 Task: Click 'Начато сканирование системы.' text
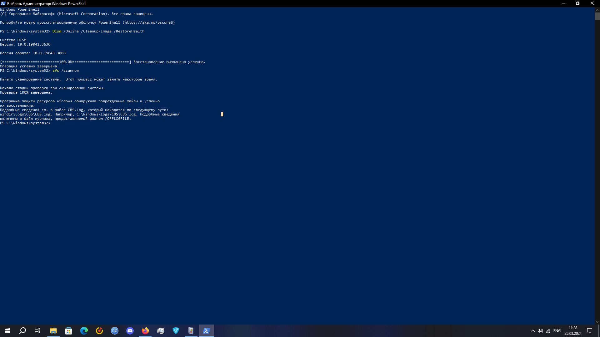tap(30, 80)
